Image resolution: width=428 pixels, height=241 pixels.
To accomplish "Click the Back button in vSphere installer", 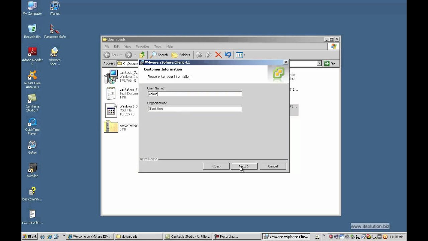I will click(216, 166).
